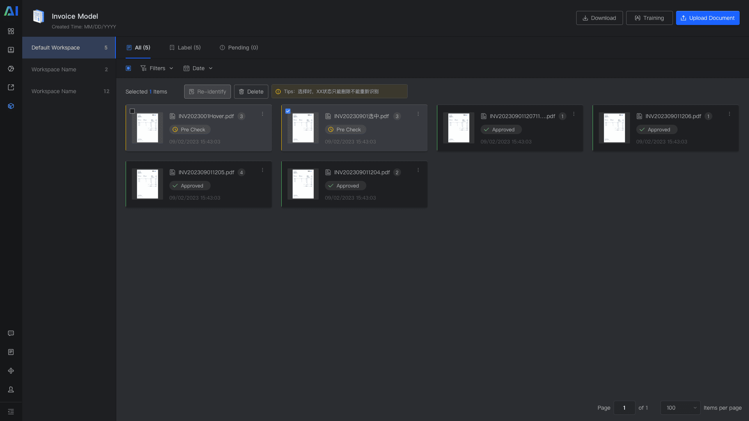The width and height of the screenshot is (749, 421).
Task: Collapse the sidebar using bottom menu icon
Action: coord(11,412)
